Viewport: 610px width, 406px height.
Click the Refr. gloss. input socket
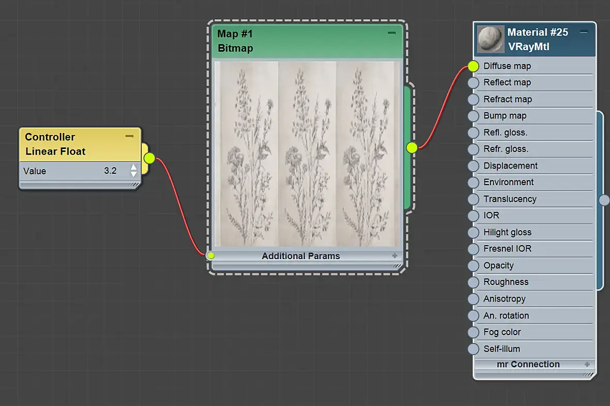[473, 149]
